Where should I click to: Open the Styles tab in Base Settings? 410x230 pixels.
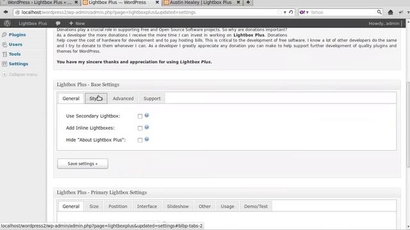[96, 98]
